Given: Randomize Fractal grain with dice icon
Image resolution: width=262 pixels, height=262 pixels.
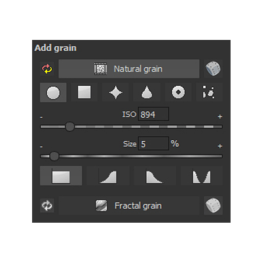Looking at the screenshot, I should coord(213,206).
